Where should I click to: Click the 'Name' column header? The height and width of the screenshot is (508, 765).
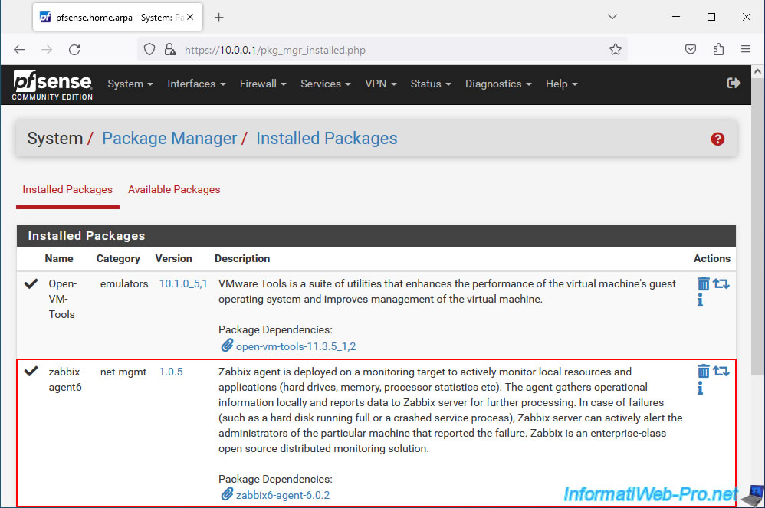pos(59,258)
